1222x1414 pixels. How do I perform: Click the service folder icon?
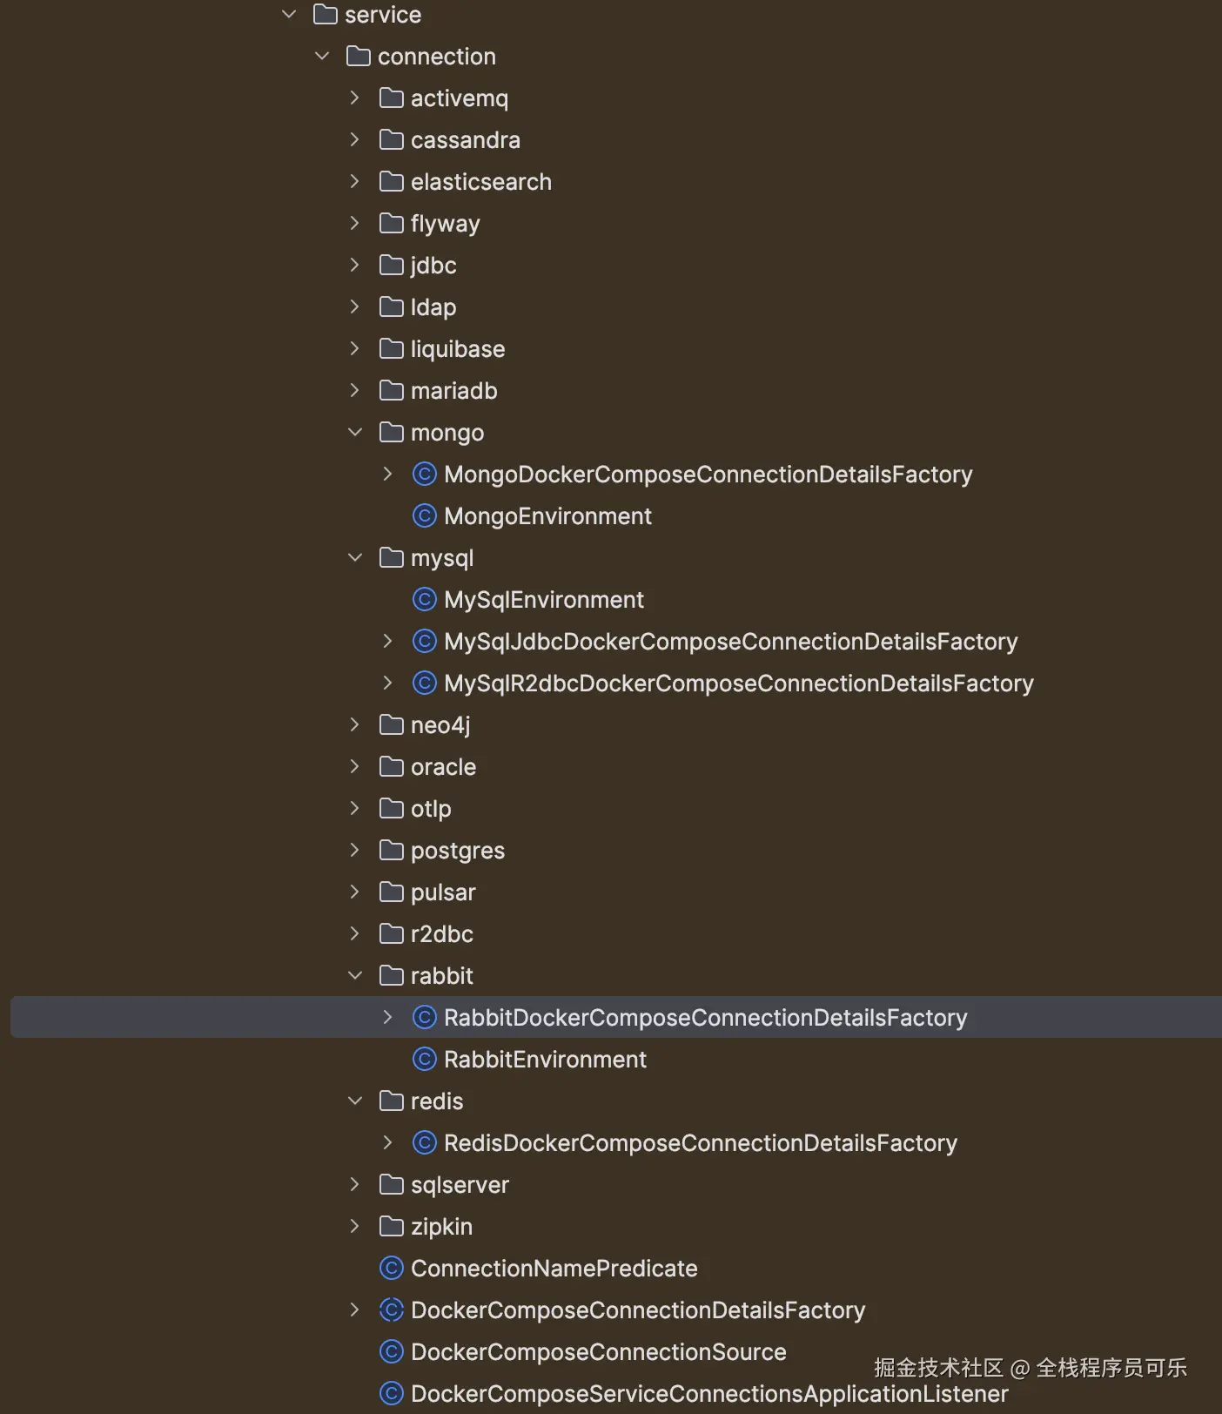(326, 15)
